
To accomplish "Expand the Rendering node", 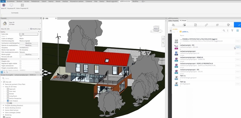I will pyautogui.click(x=3, y=115).
